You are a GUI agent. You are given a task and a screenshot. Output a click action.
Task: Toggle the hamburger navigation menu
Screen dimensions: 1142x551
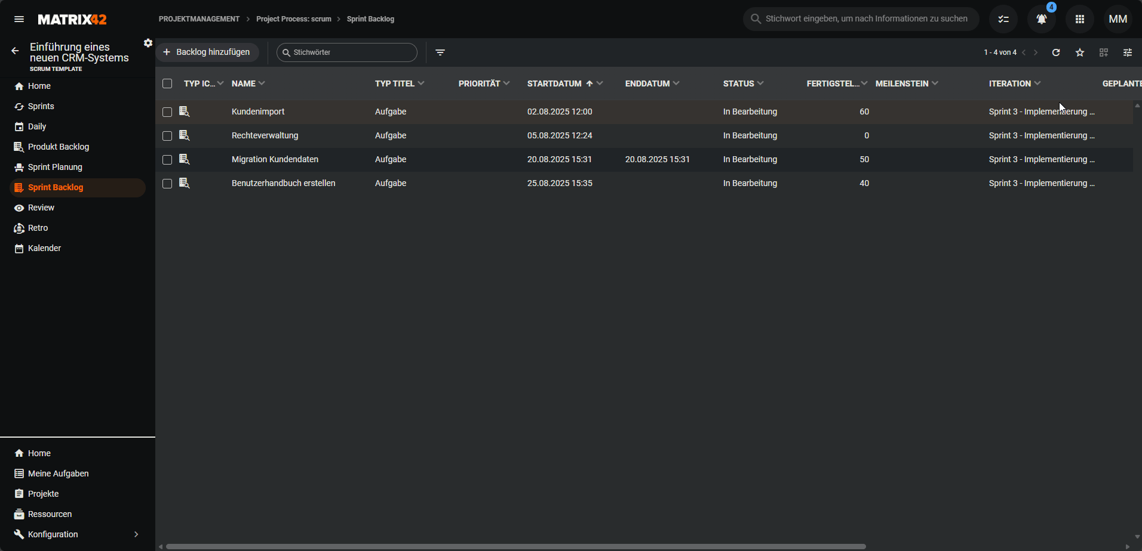point(19,19)
